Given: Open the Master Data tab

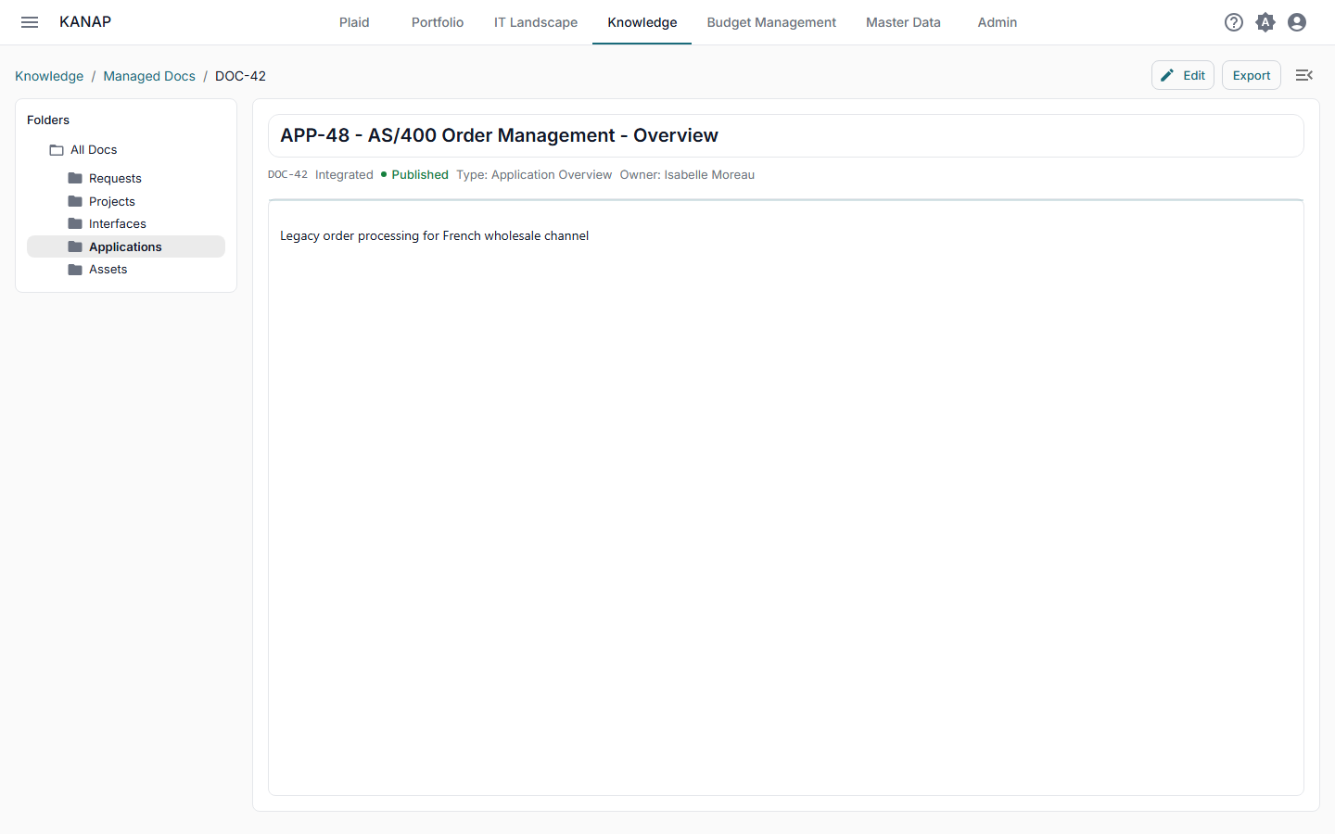Looking at the screenshot, I should [903, 22].
